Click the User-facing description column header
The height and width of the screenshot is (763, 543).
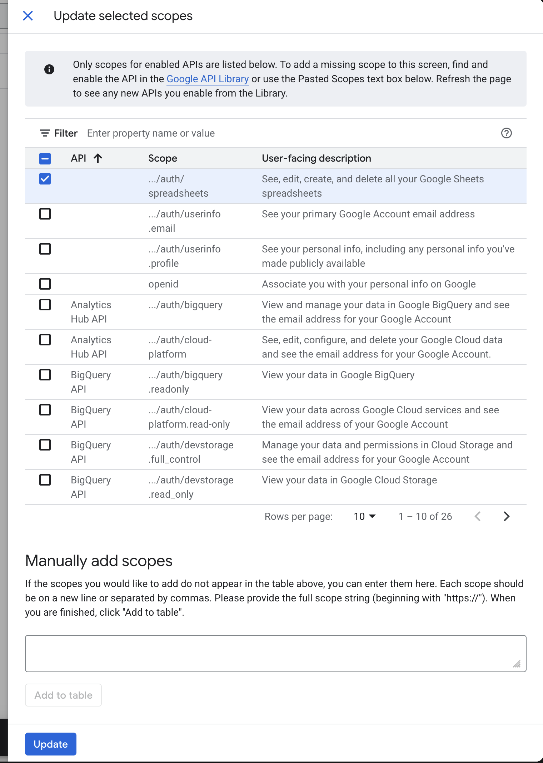316,158
